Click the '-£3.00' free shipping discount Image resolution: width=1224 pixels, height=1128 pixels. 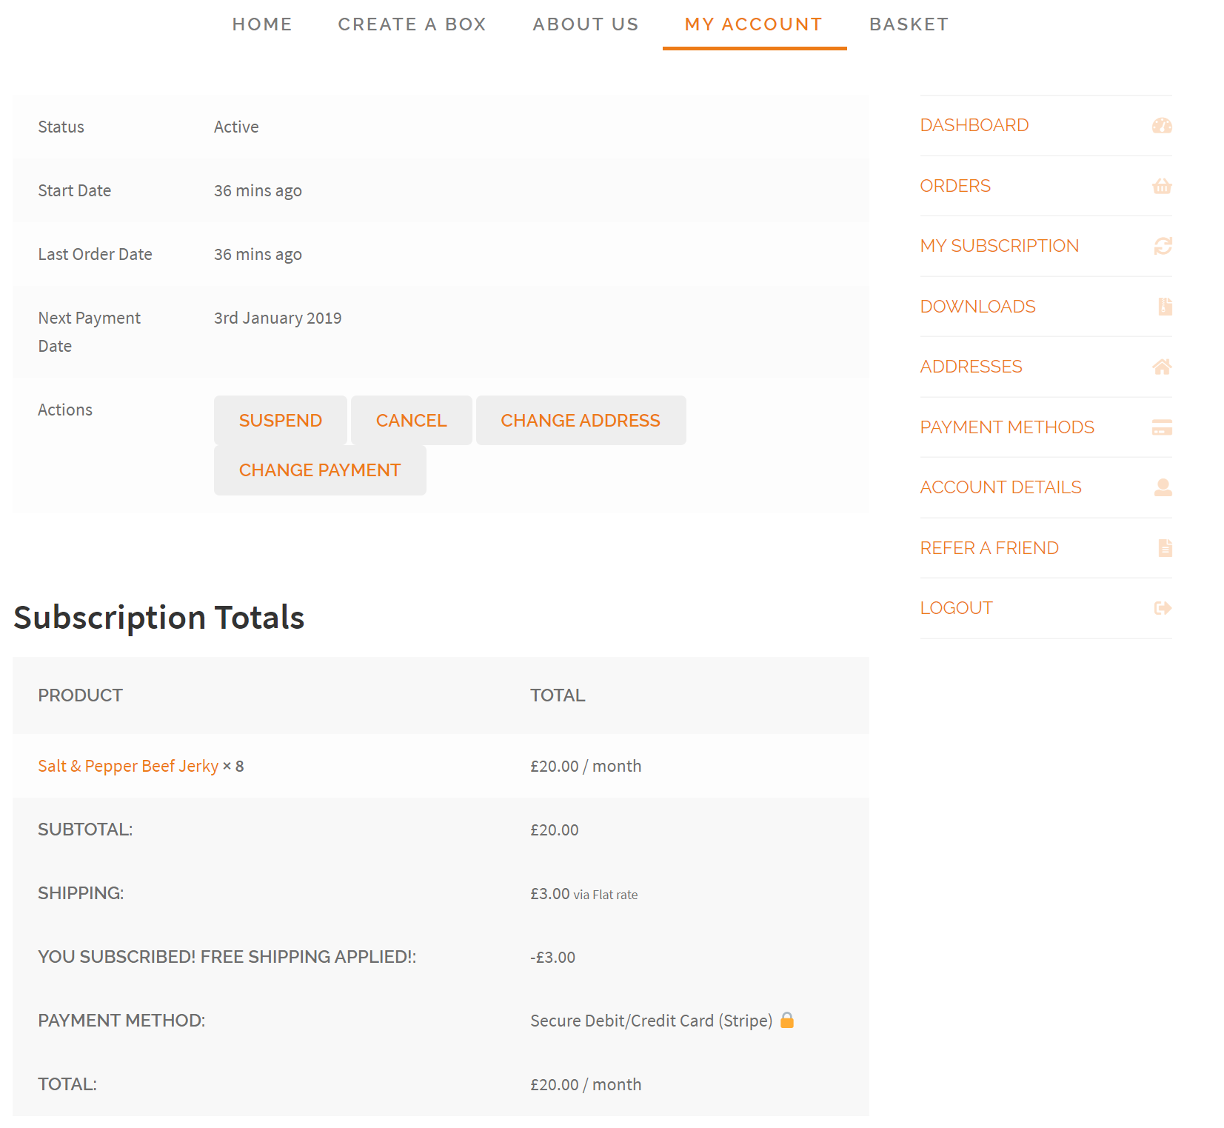552,957
